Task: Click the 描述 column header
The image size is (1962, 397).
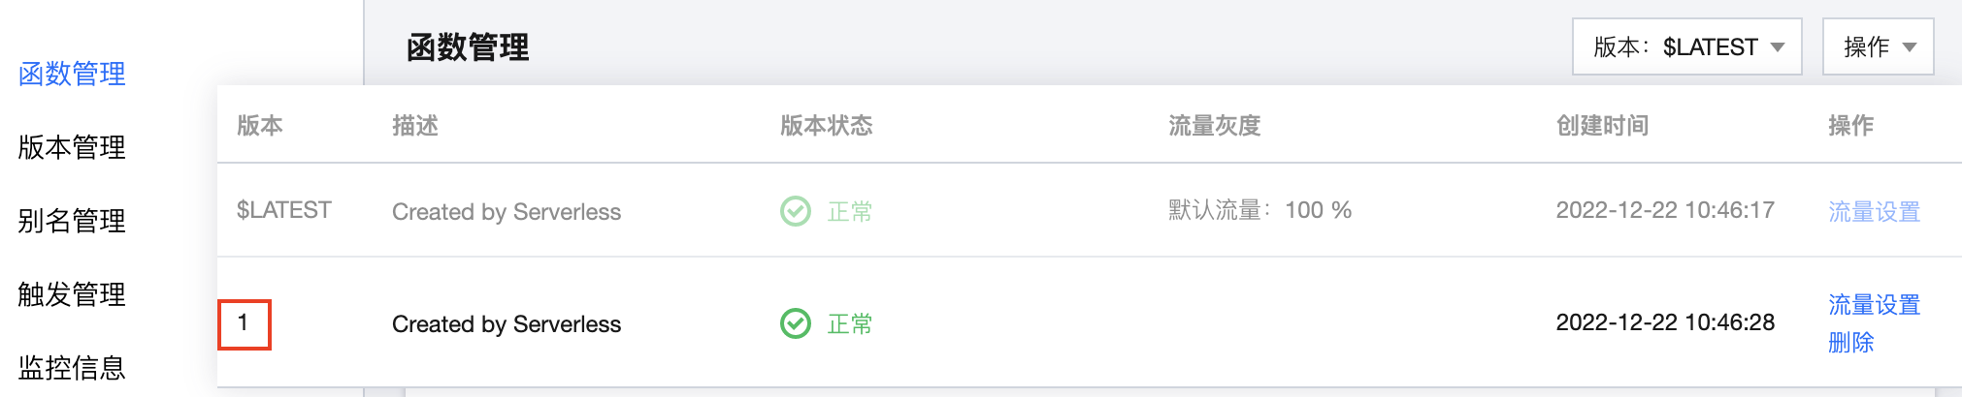Action: pyautogui.click(x=415, y=126)
